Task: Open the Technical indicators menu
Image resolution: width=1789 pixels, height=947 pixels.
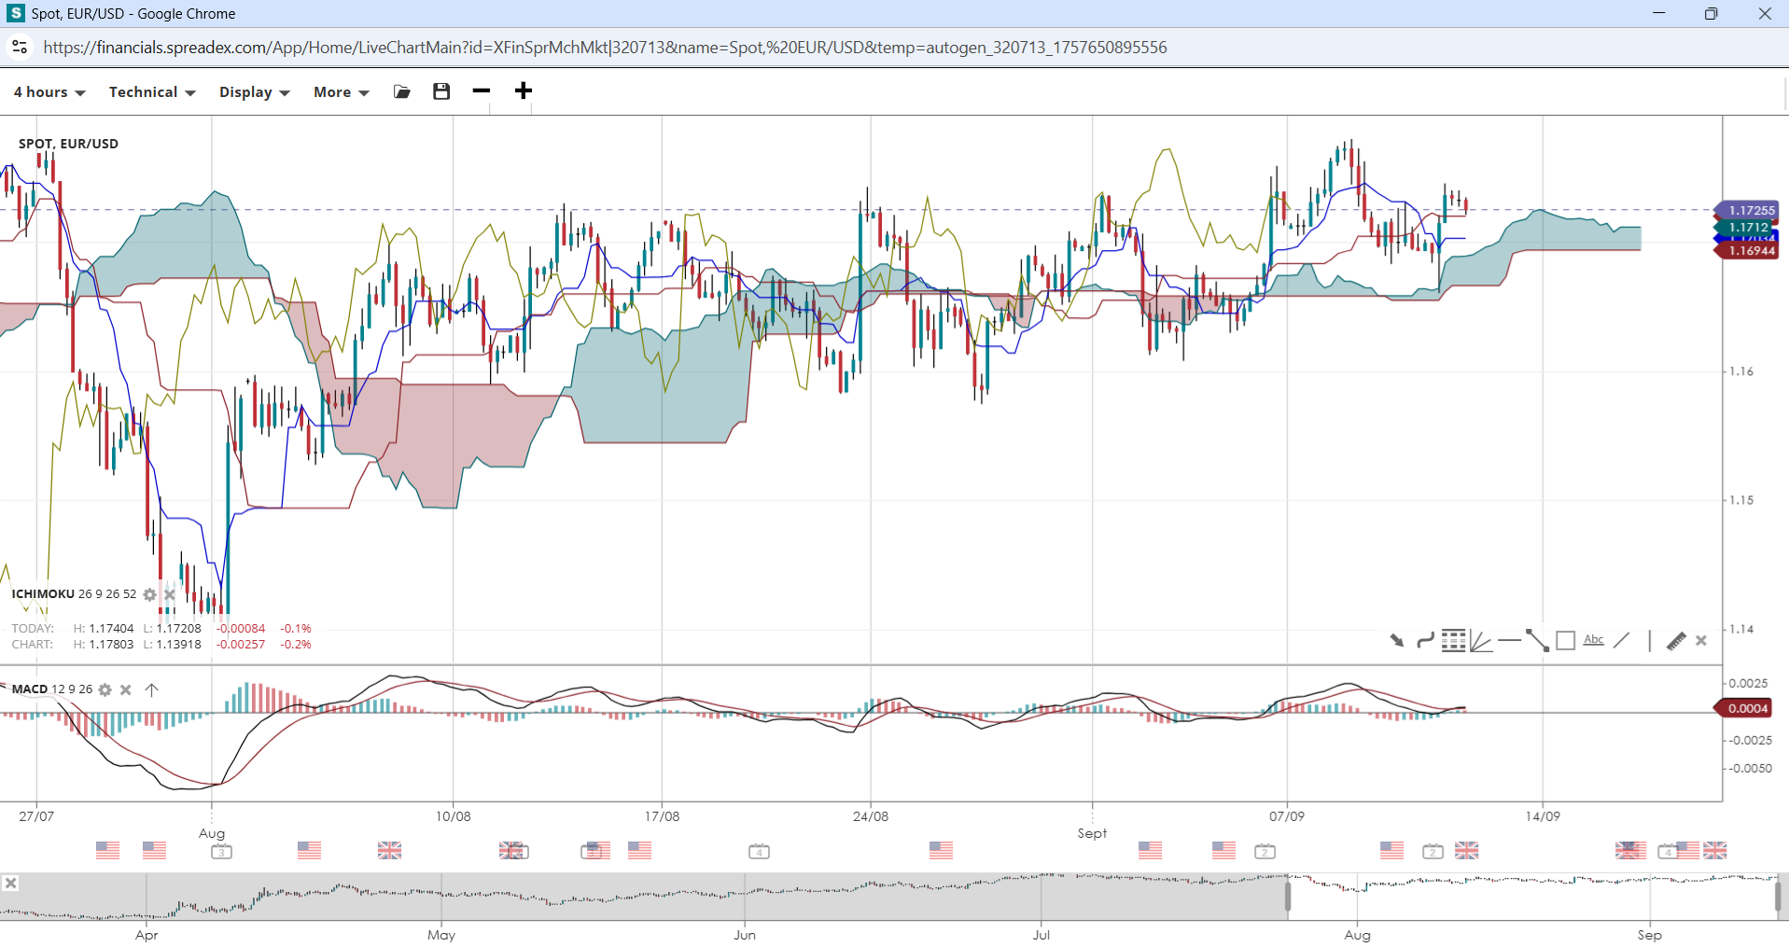Action: [x=152, y=91]
